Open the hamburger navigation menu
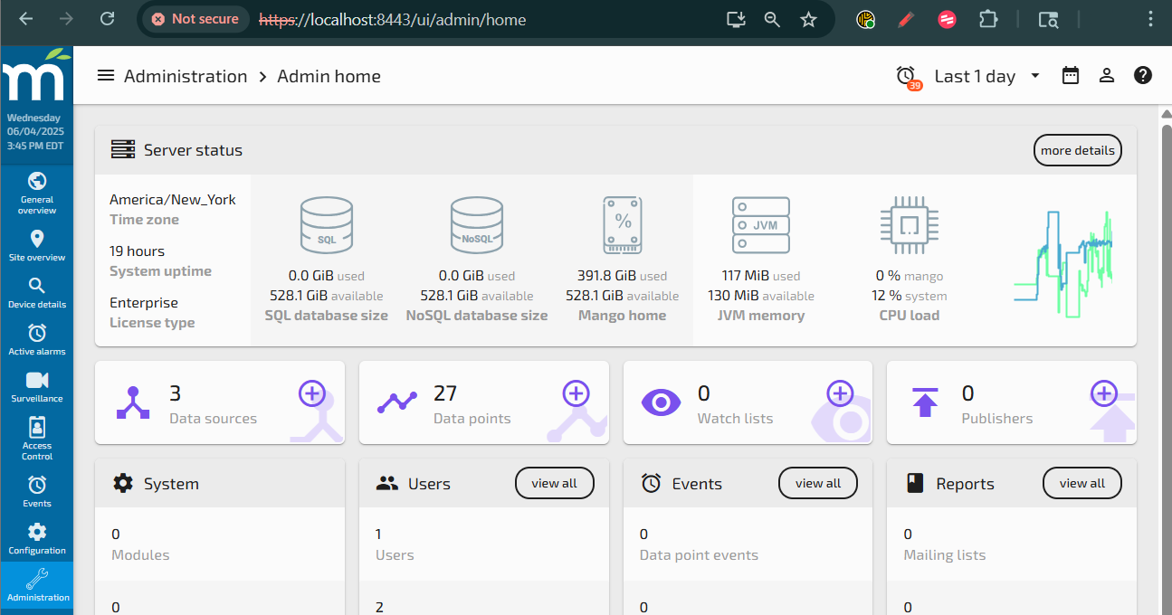1172x615 pixels. [x=106, y=76]
